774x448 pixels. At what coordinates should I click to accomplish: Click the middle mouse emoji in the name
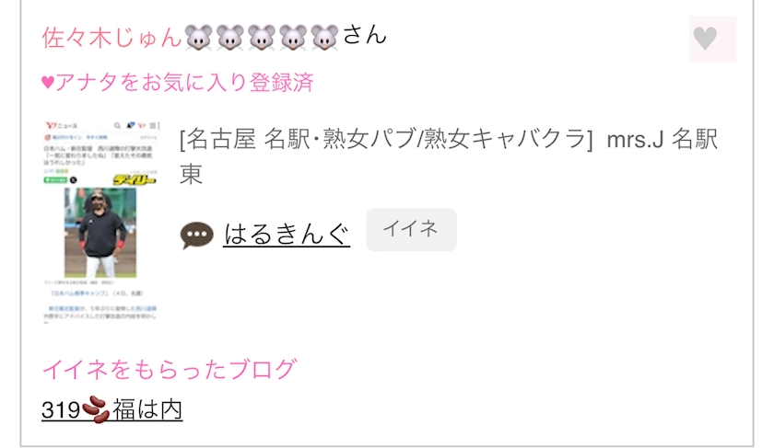coord(262,38)
